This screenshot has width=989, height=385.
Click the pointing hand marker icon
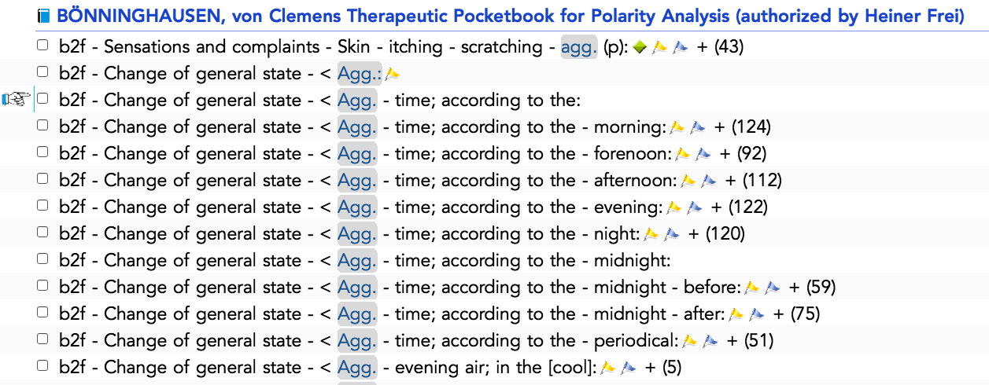pos(17,99)
